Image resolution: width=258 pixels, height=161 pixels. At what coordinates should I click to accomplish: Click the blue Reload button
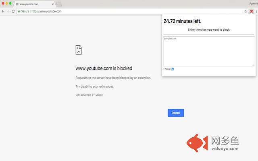(176, 113)
